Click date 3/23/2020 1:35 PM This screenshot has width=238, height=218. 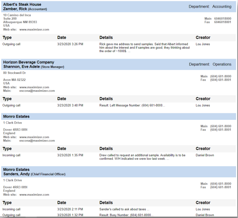[70, 155]
